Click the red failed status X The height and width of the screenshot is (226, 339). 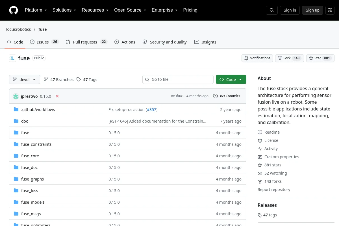pyautogui.click(x=57, y=96)
